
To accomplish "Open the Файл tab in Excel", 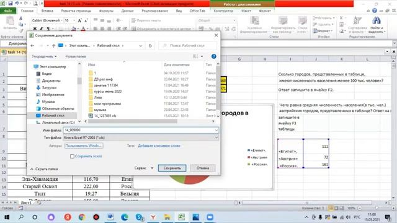I will (x=8, y=11).
